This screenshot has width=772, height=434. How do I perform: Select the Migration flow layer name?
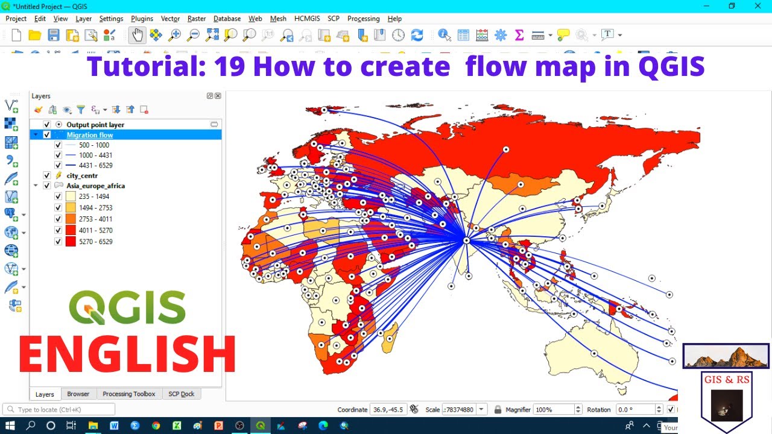click(x=90, y=135)
